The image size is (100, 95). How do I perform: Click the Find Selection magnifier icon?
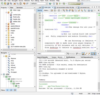64,10
